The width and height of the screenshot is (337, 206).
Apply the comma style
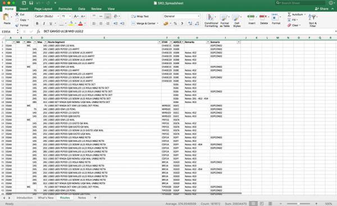pos(182,23)
